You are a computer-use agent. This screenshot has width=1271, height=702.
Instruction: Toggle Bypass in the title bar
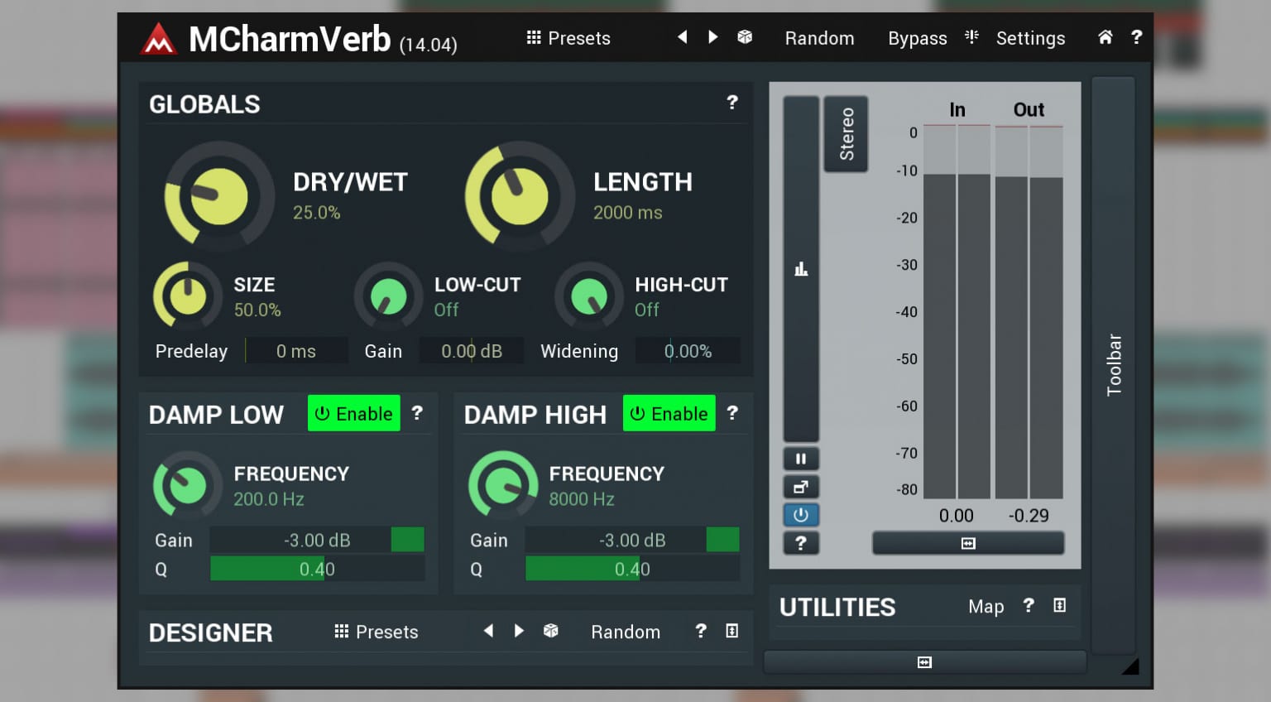pos(917,38)
